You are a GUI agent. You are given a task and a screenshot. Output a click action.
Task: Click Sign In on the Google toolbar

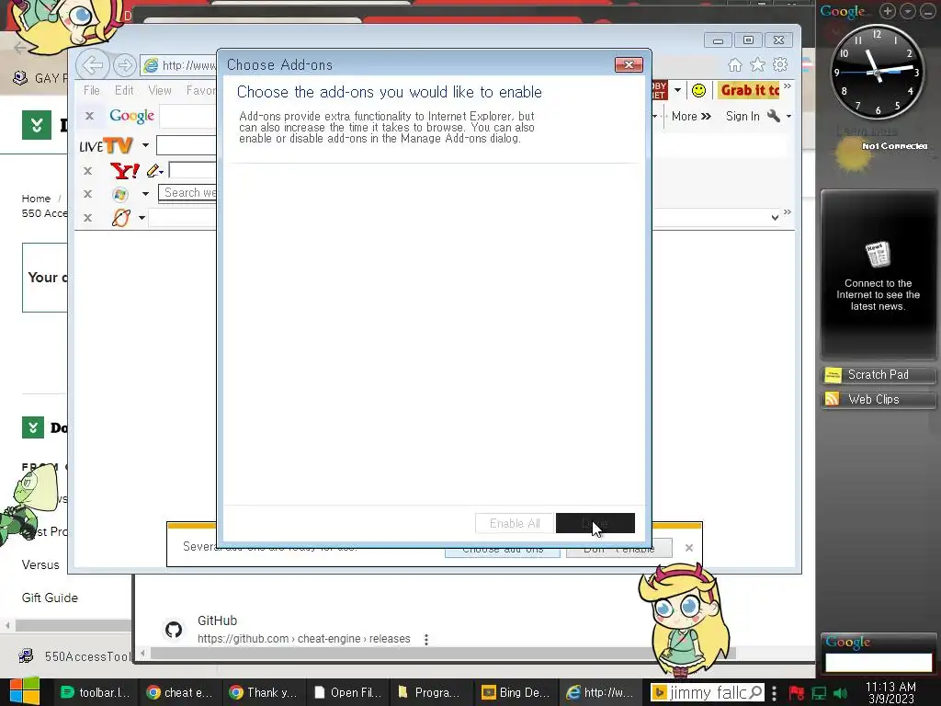[x=743, y=117]
